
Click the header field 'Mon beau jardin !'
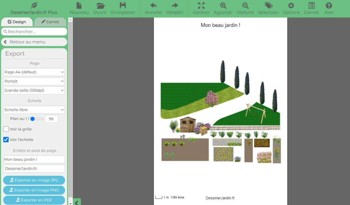pyautogui.click(x=34, y=159)
